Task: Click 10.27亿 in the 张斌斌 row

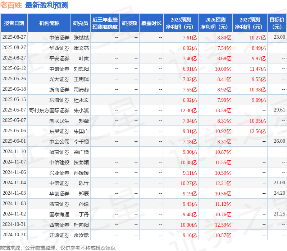Action: pyautogui.click(x=258, y=38)
